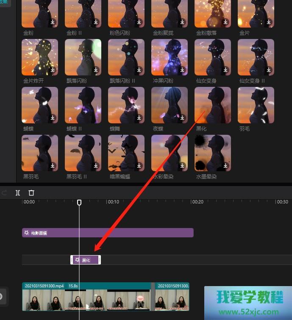Download the 金片炸开 effect

[x=53, y=70]
